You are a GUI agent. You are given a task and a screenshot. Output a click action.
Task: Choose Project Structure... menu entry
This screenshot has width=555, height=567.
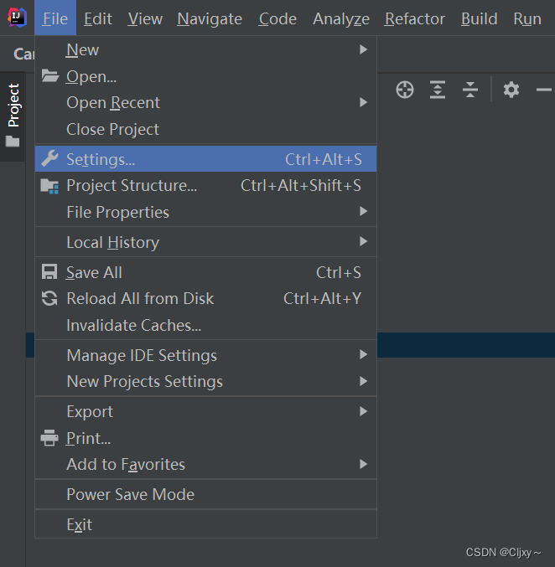(205, 185)
